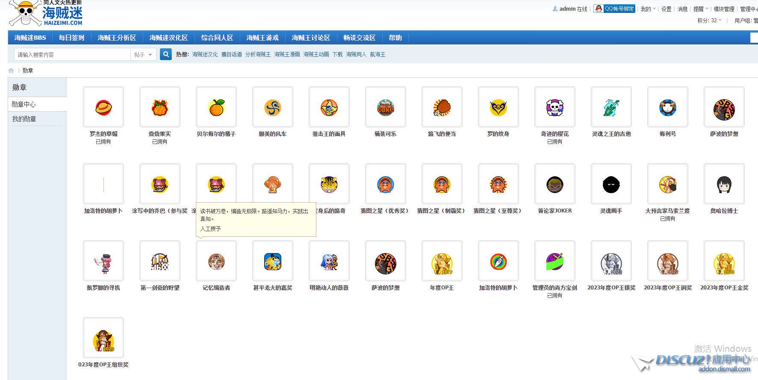Viewport: 758px width, 380px height.
Task: Expand the 积分: 32 points dropdown
Action: [x=710, y=21]
